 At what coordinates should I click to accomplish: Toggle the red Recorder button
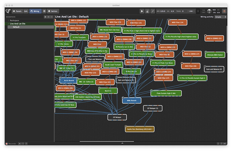pos(6,144)
